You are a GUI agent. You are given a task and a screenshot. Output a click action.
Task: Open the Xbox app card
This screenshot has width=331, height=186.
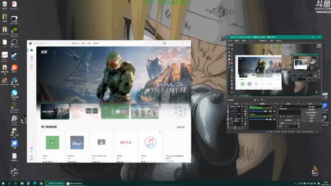point(53,147)
